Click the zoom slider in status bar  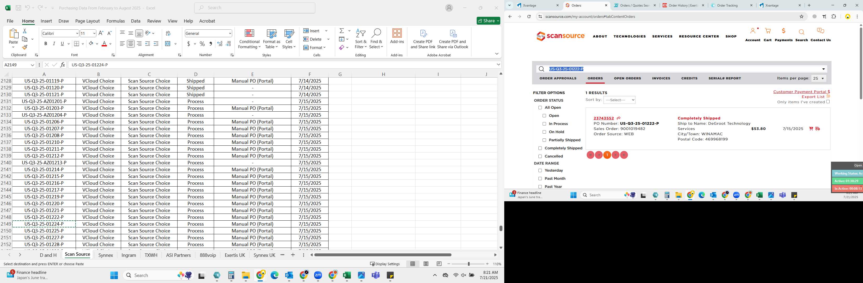click(468, 264)
